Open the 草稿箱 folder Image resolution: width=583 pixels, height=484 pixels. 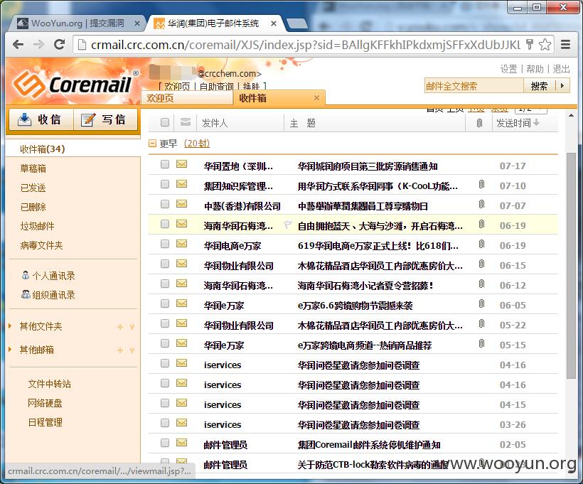coord(33,168)
